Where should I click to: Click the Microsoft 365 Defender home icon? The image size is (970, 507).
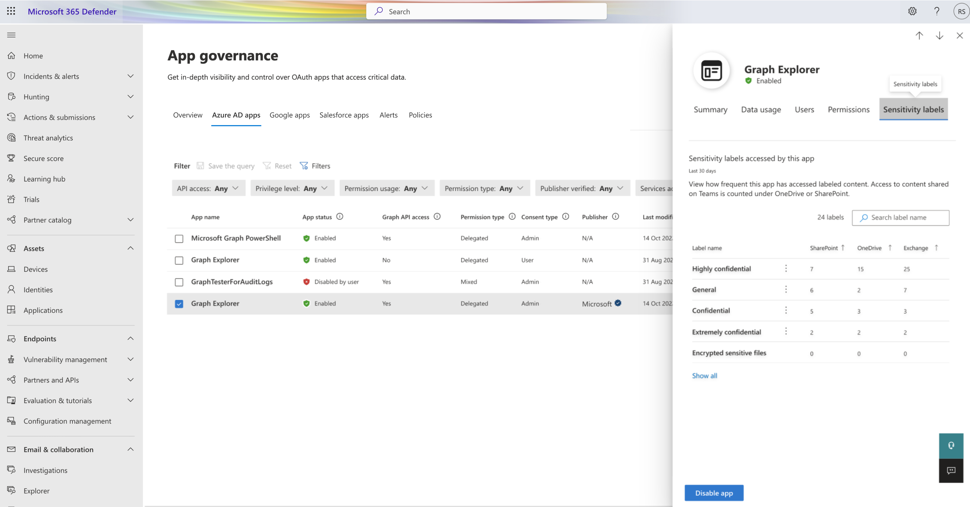click(12, 56)
